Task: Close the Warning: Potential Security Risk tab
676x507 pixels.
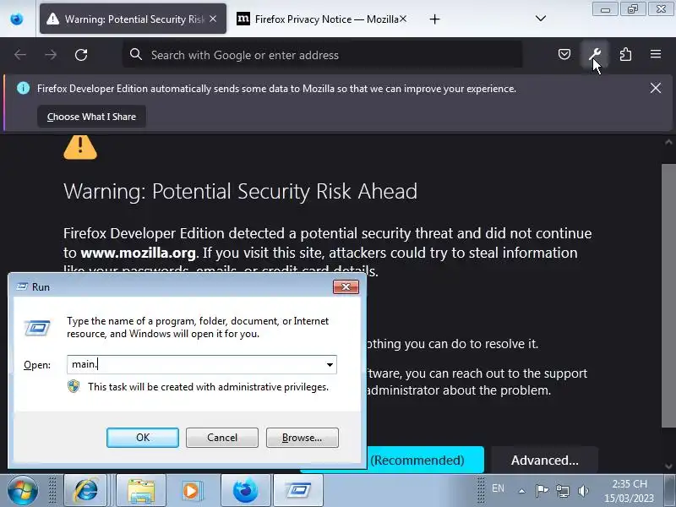Action: [213, 19]
